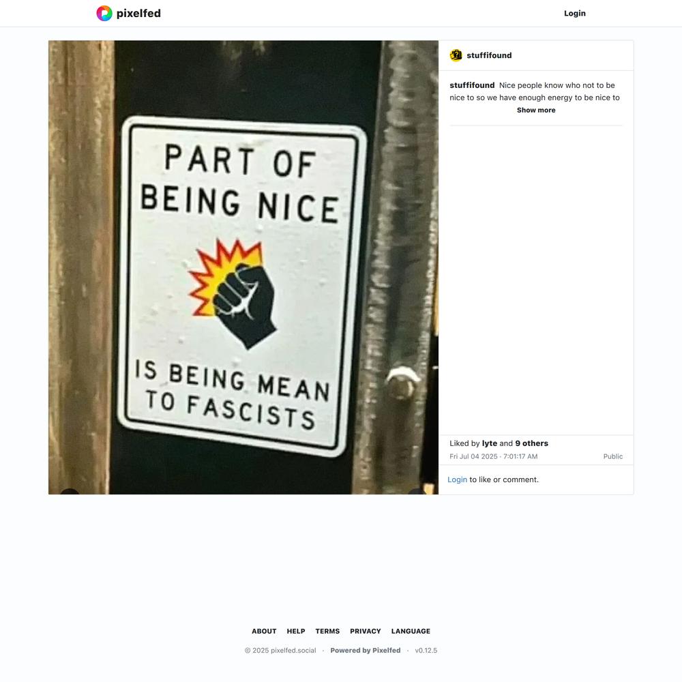
Task: Go to the Terms page
Action: (327, 631)
